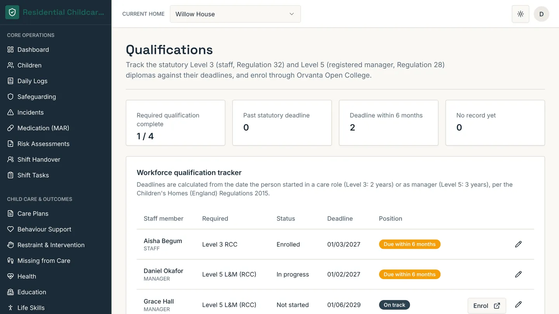Click the Residential Childcare app title
This screenshot has height=314, width=559.
pyautogui.click(x=63, y=12)
